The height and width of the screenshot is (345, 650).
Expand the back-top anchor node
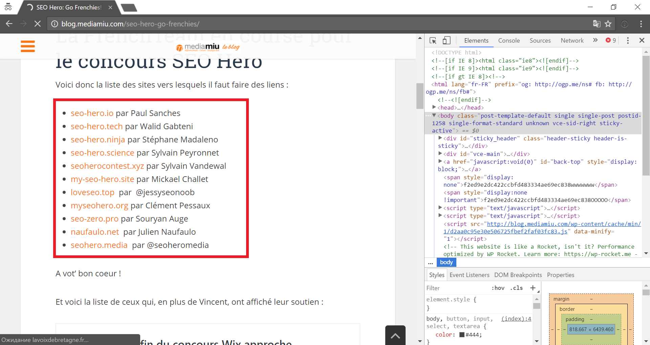440,161
